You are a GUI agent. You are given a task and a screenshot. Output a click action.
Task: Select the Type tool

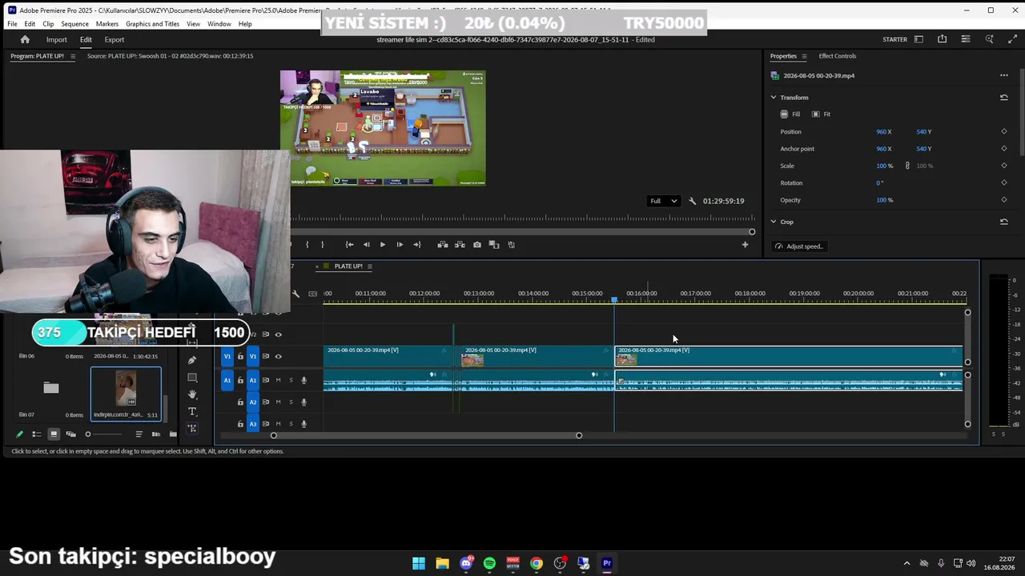[192, 411]
